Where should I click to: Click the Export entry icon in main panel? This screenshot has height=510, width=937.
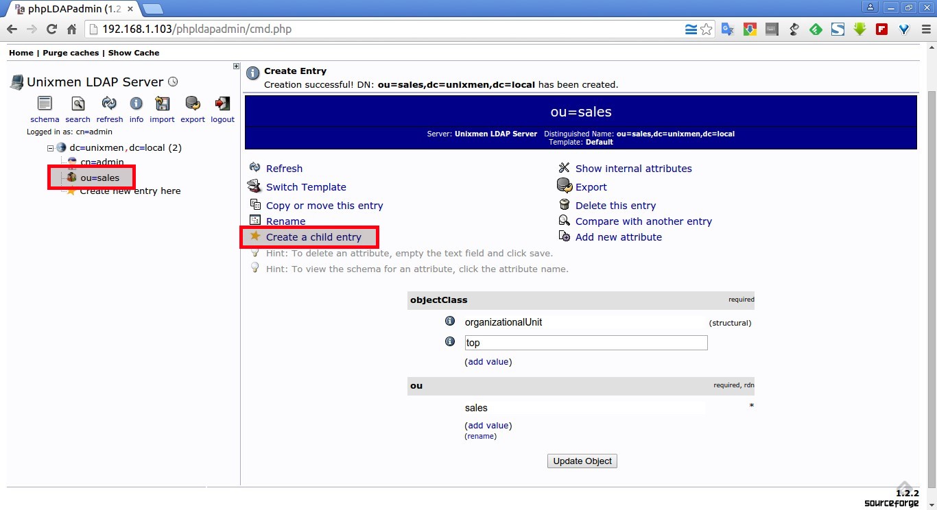coord(565,185)
